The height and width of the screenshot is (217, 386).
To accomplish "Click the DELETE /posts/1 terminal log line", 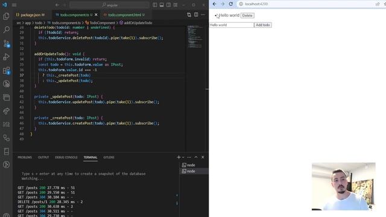I will click(x=50, y=202).
